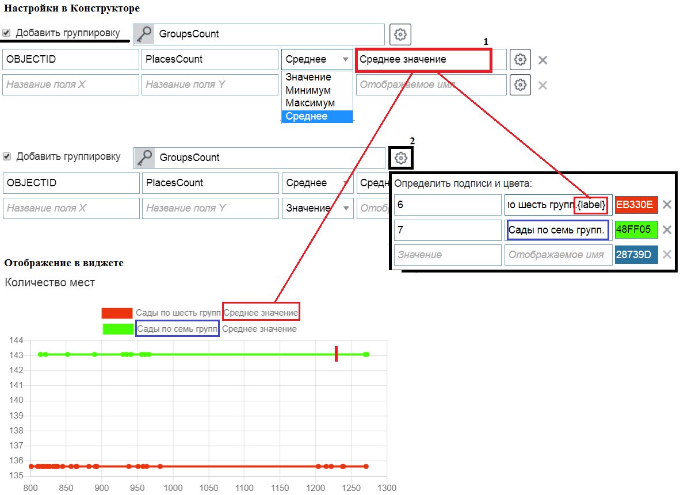Open the Среднее dropdown left of Среднее значение
The image size is (680, 495).
(x=317, y=59)
